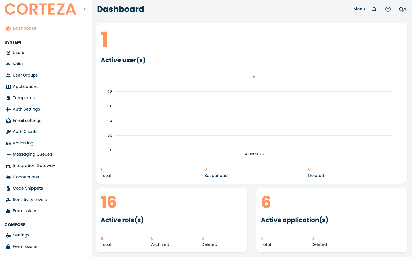Screen dimensions: 412x257
Task: Click the "Active role(s)" heading
Action: click(122, 220)
